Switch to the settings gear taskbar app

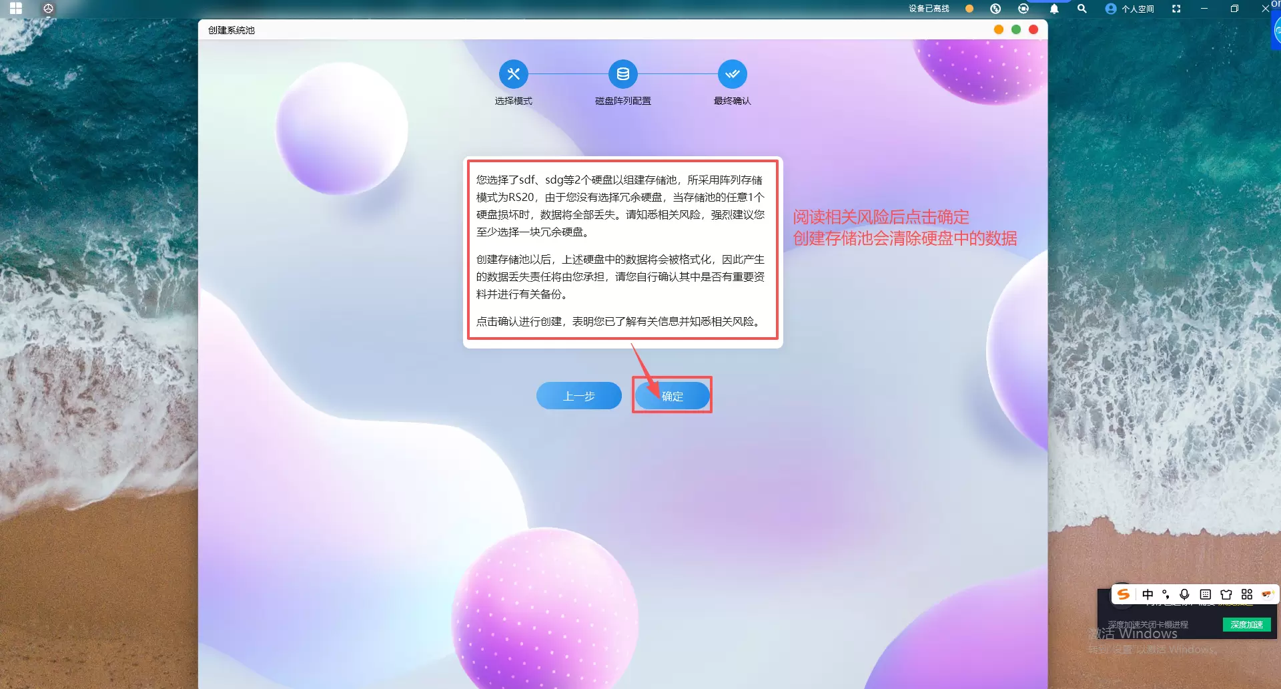48,9
